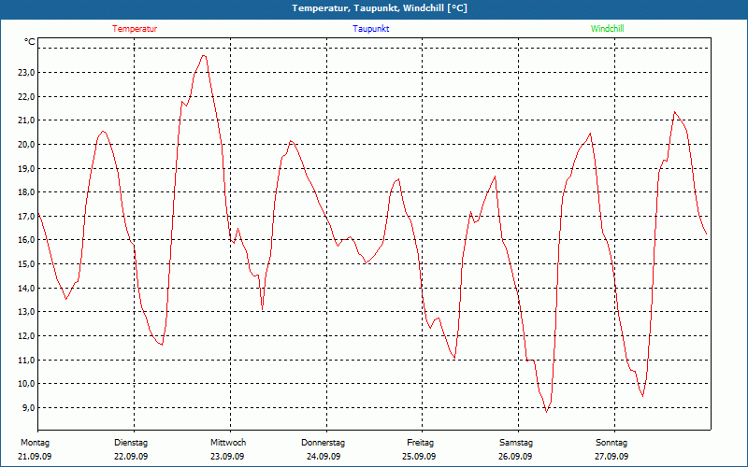Click the 22,0 y-axis value
The width and height of the screenshot is (748, 467).
pos(26,96)
